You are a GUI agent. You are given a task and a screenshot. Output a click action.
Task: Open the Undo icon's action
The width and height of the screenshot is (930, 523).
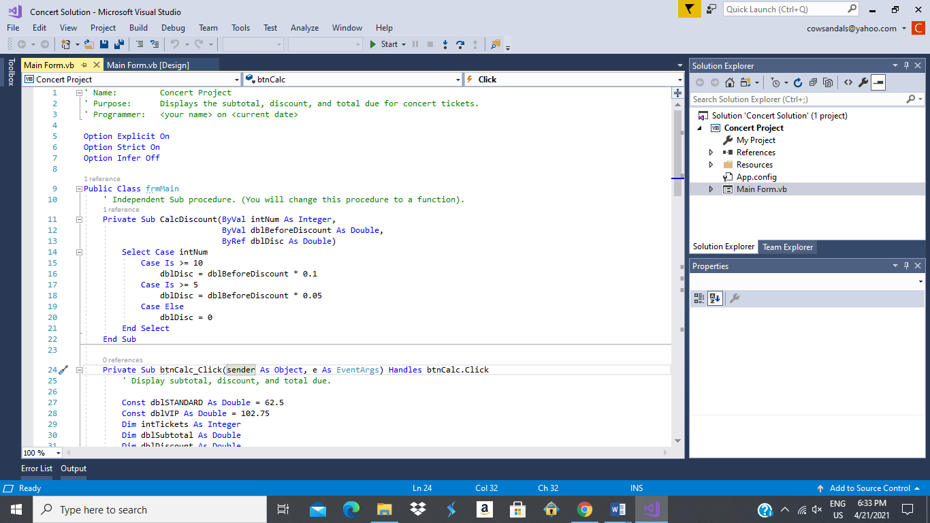[x=176, y=44]
